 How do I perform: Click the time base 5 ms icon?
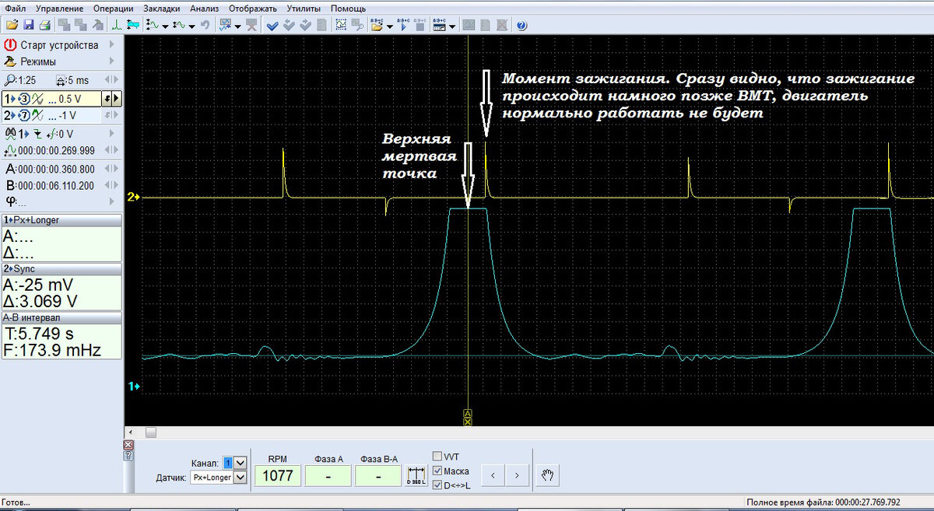coord(60,81)
